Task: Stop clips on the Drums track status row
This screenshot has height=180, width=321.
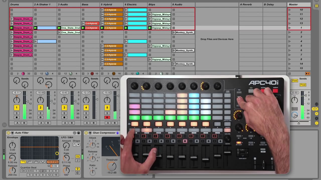Action: click(x=12, y=73)
